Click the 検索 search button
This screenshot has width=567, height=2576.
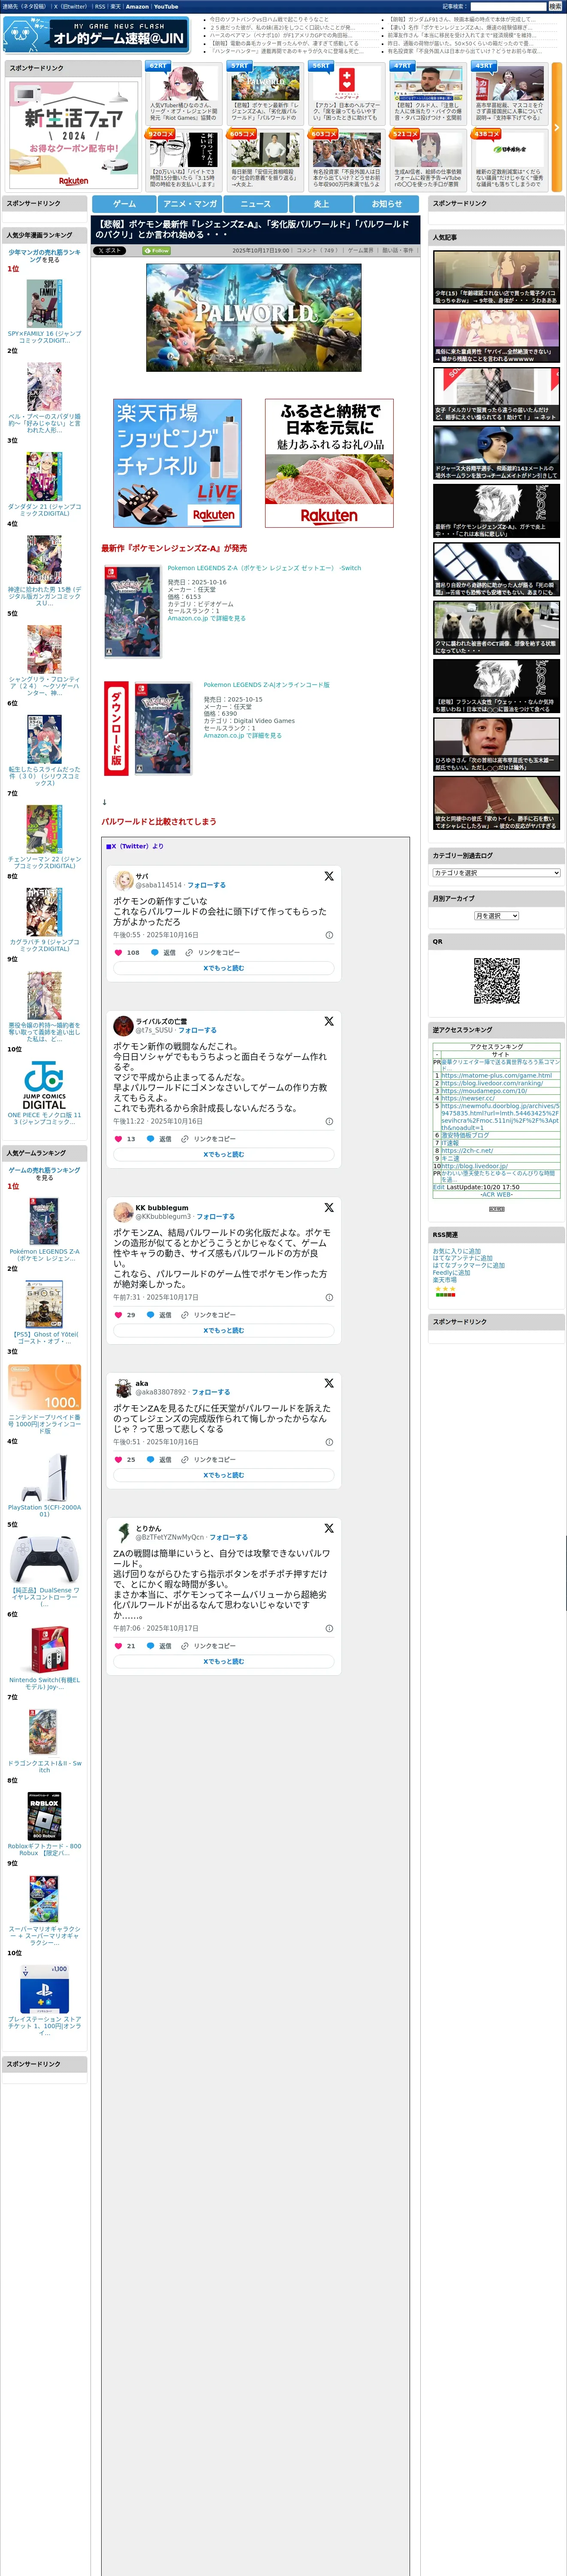[555, 6]
